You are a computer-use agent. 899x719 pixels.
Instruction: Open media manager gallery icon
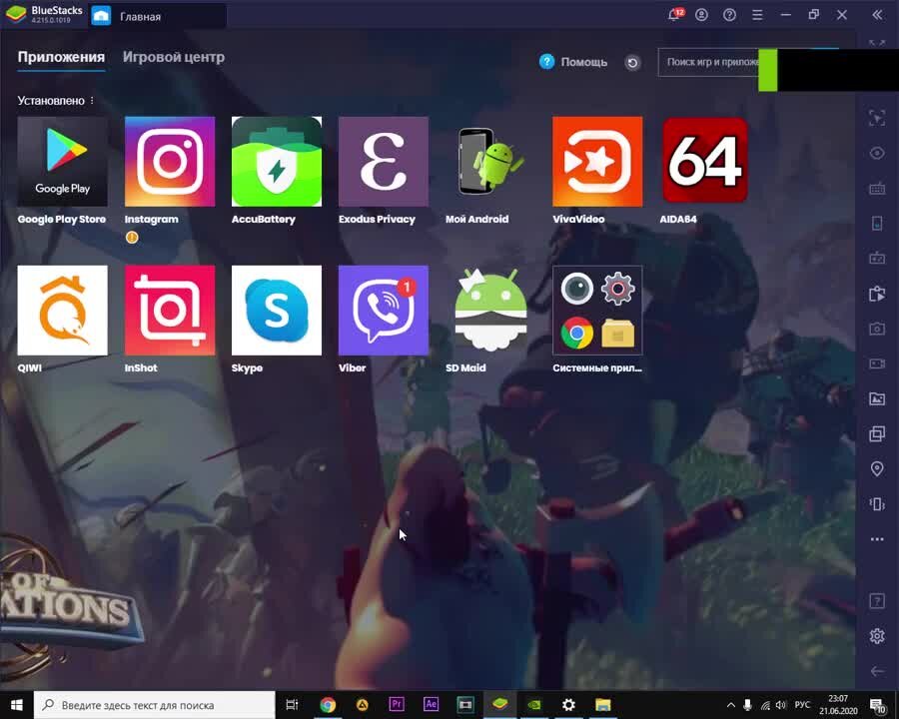tap(877, 398)
